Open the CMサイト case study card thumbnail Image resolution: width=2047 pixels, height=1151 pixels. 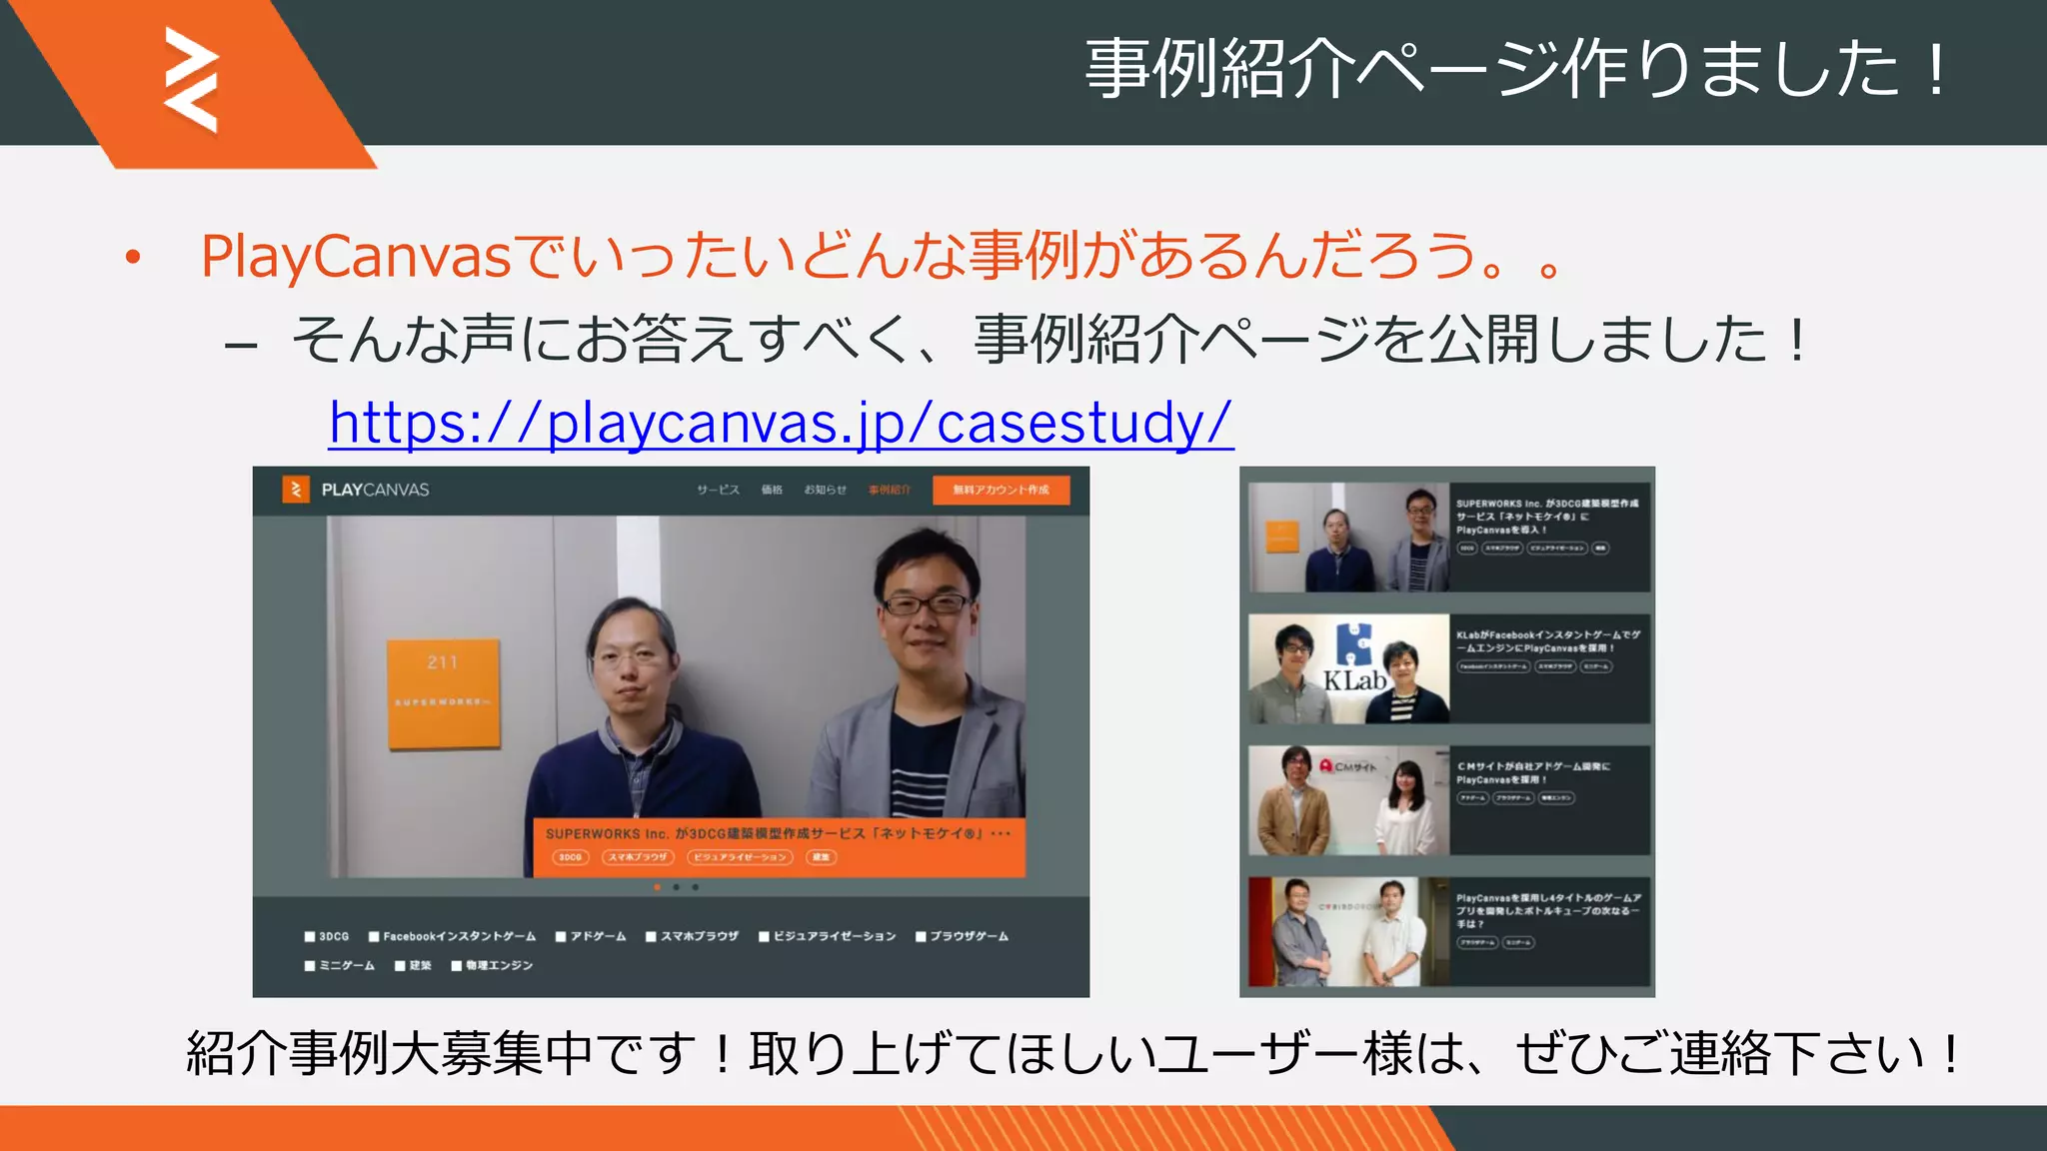[1348, 800]
